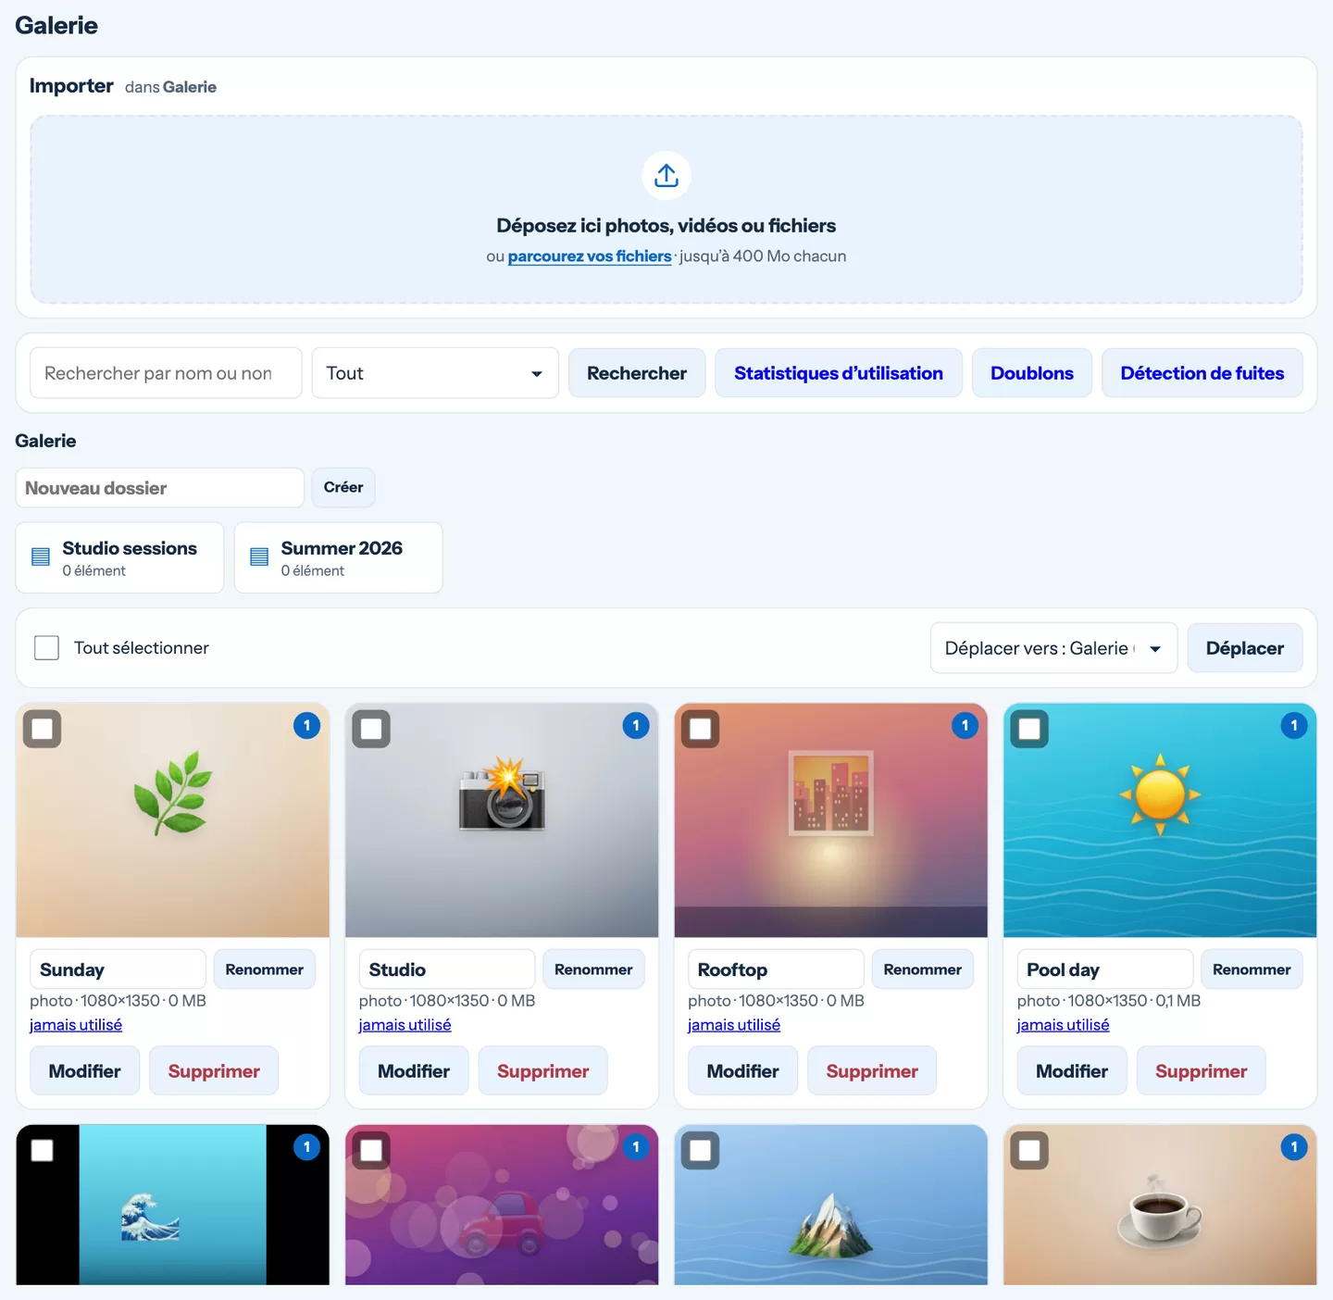Focus the Nouveau dossier input field

(160, 488)
